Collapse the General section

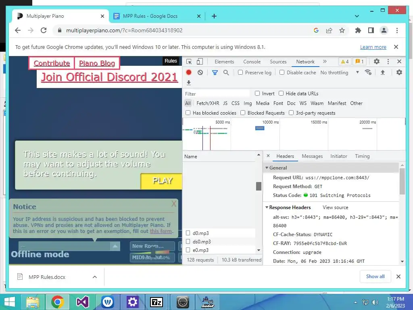click(267, 168)
